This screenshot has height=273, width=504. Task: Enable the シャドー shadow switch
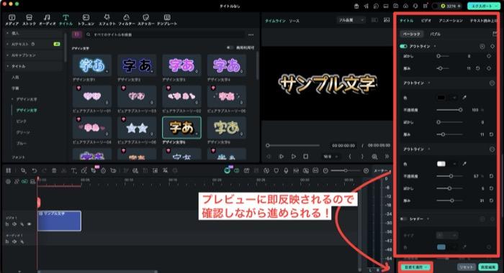click(x=403, y=219)
